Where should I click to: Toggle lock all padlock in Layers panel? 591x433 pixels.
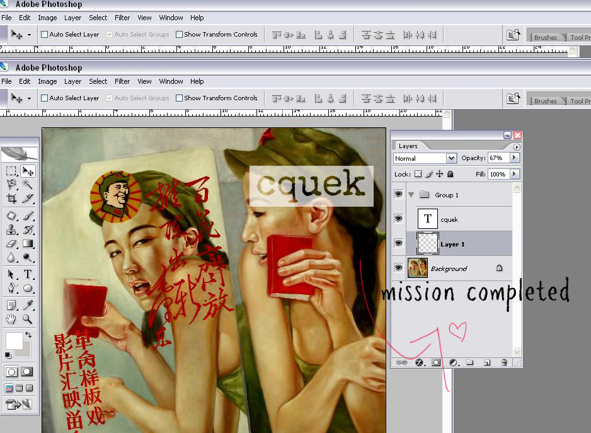coord(450,174)
